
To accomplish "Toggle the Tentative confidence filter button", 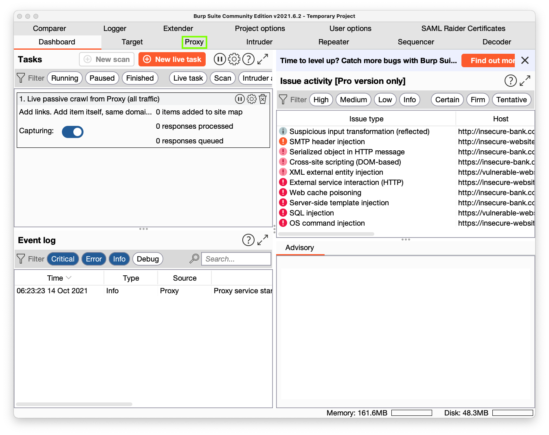I will tap(512, 100).
